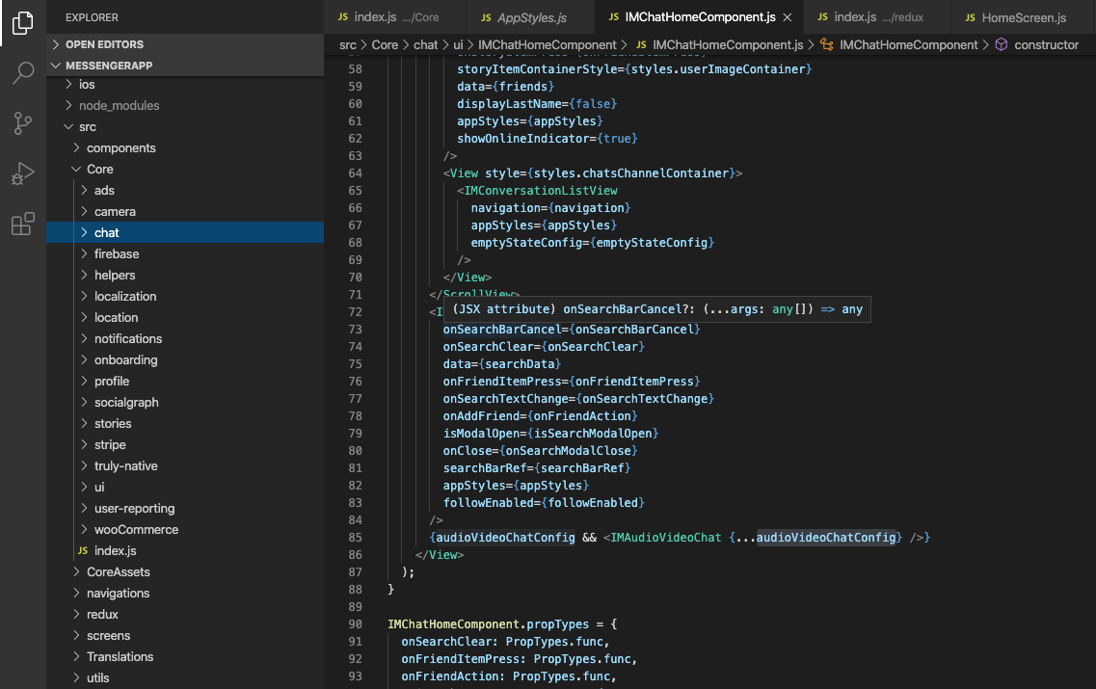Collapse the MESSENGERAPP folder tree
This screenshot has width=1096, height=689.
pyautogui.click(x=55, y=65)
